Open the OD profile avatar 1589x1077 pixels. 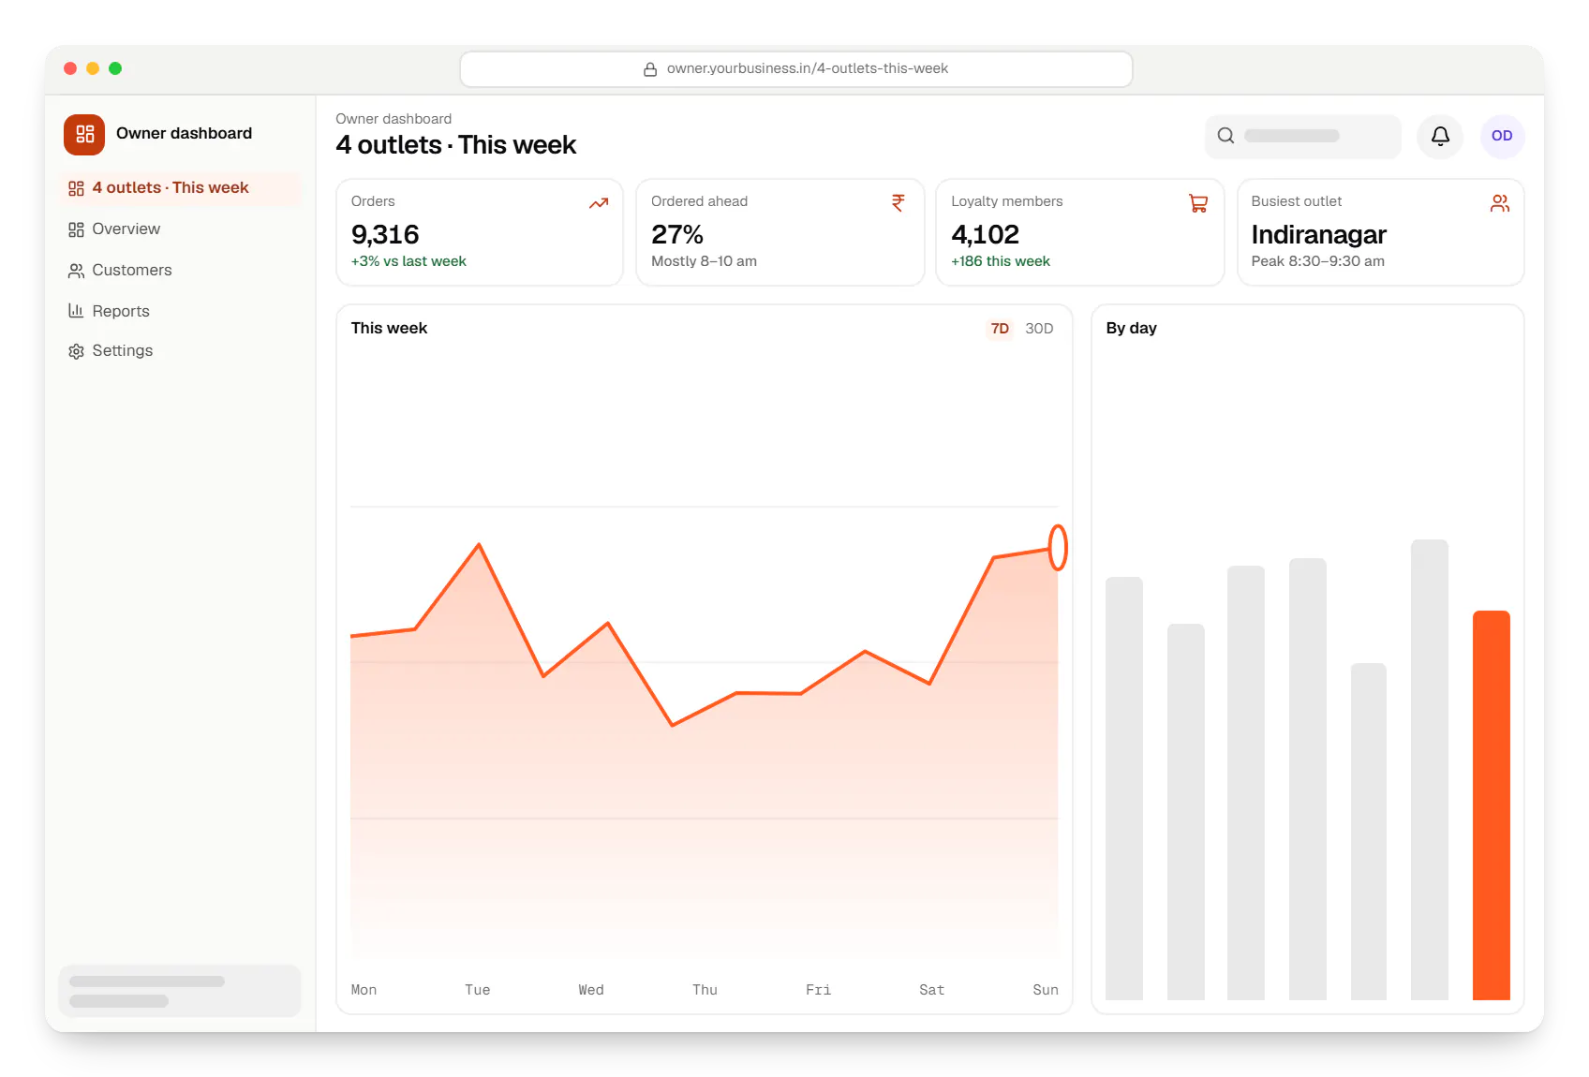pos(1502,136)
